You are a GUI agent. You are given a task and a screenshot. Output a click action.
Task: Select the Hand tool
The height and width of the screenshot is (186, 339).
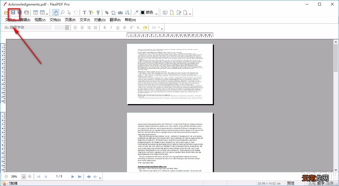point(56,12)
